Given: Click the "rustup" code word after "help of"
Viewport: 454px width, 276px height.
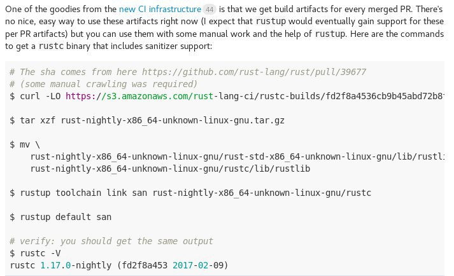Looking at the screenshot, I should coord(330,34).
